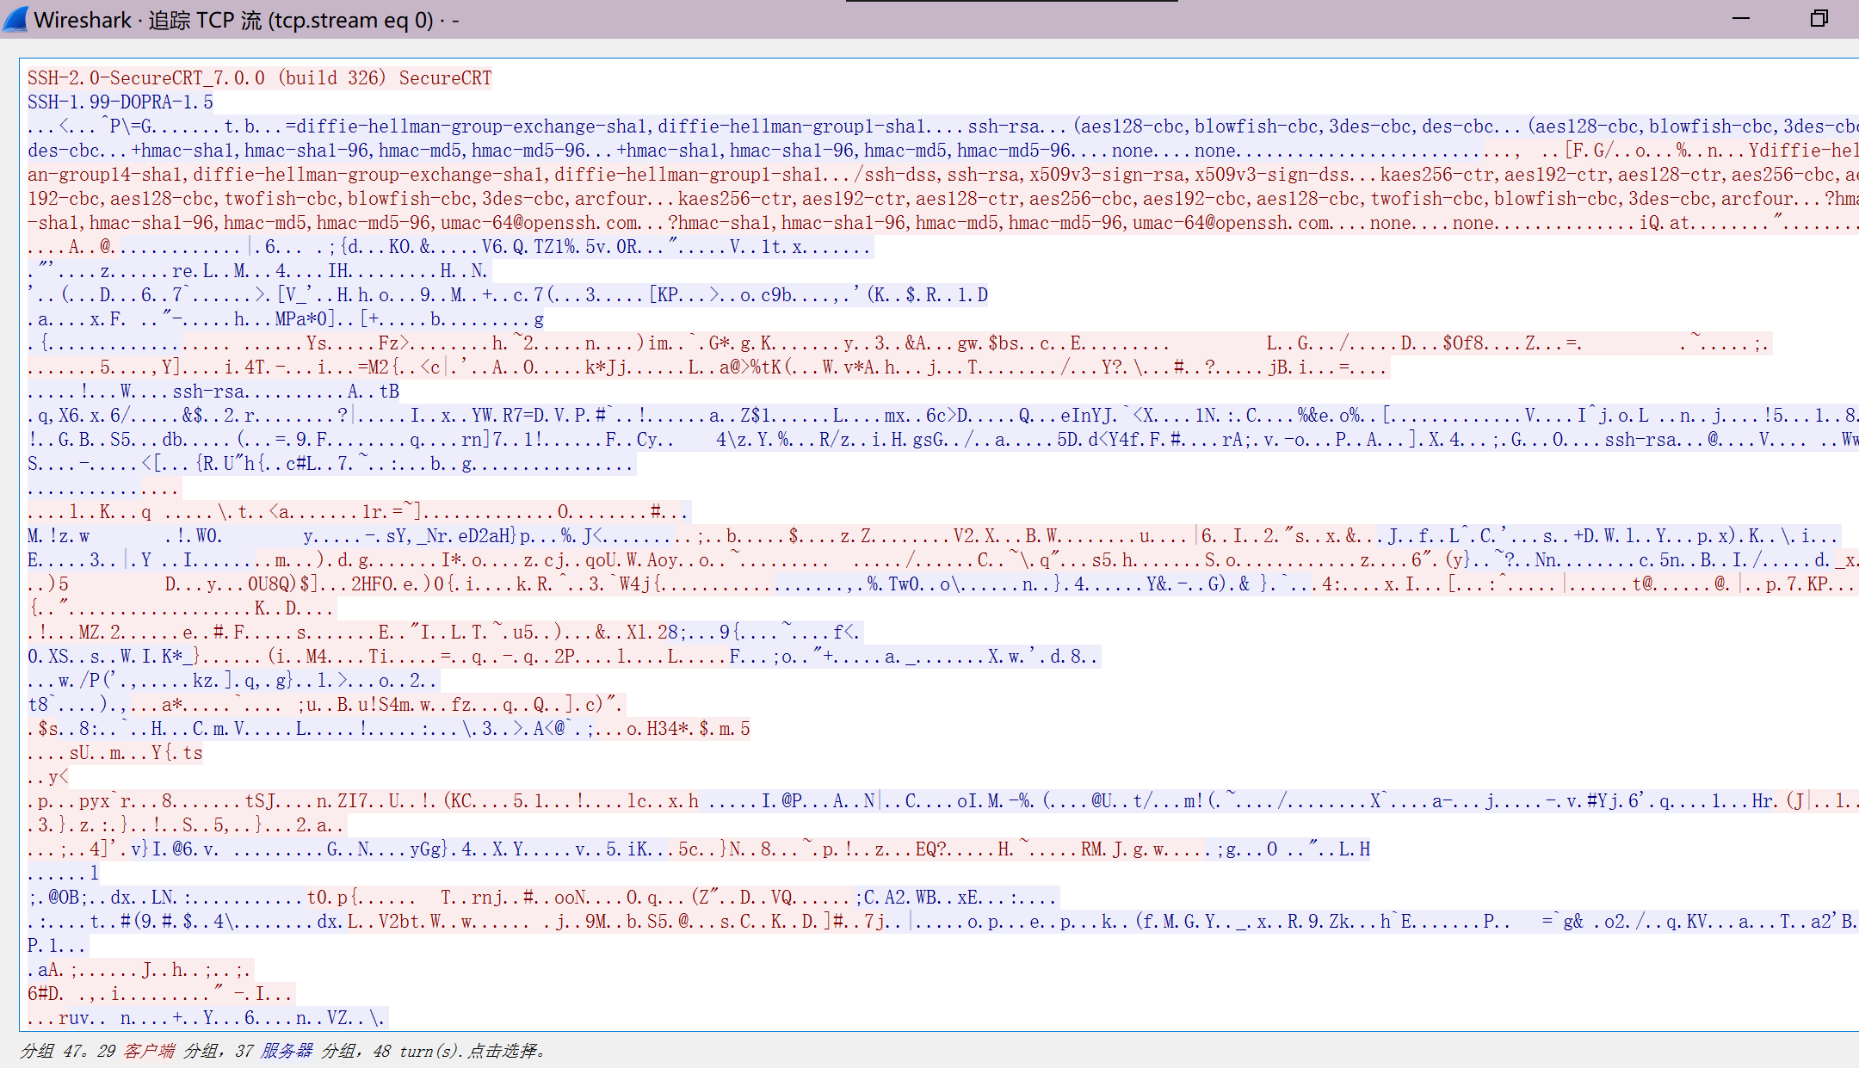Select the SSH-2.0-SecureCRT client banner line
Screen dimensions: 1859x1068
[259, 78]
